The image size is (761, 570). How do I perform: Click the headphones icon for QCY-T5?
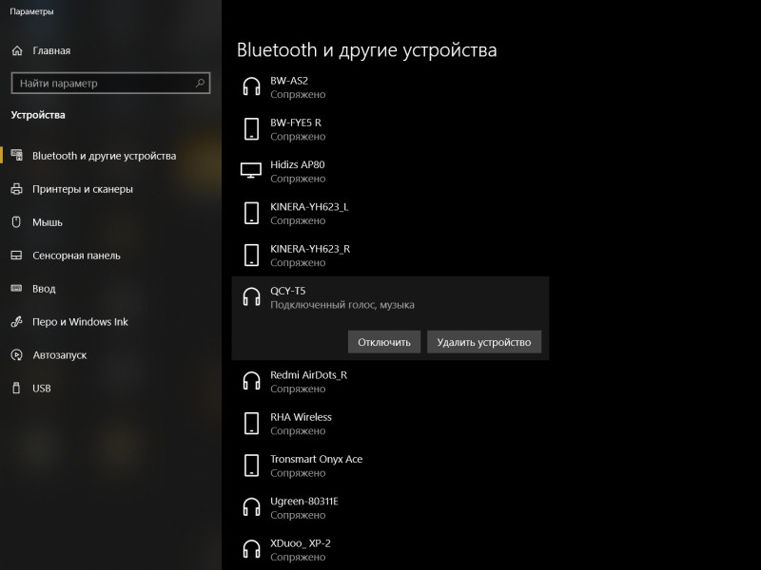click(x=251, y=297)
